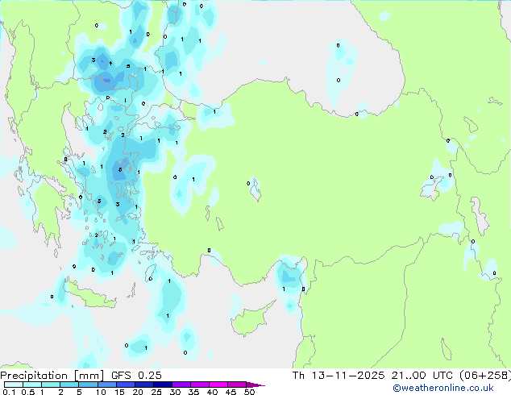Select the above-50 purple arrow tip of legend
Image resolution: width=511 pixels, height=395 pixels.
coord(255,385)
